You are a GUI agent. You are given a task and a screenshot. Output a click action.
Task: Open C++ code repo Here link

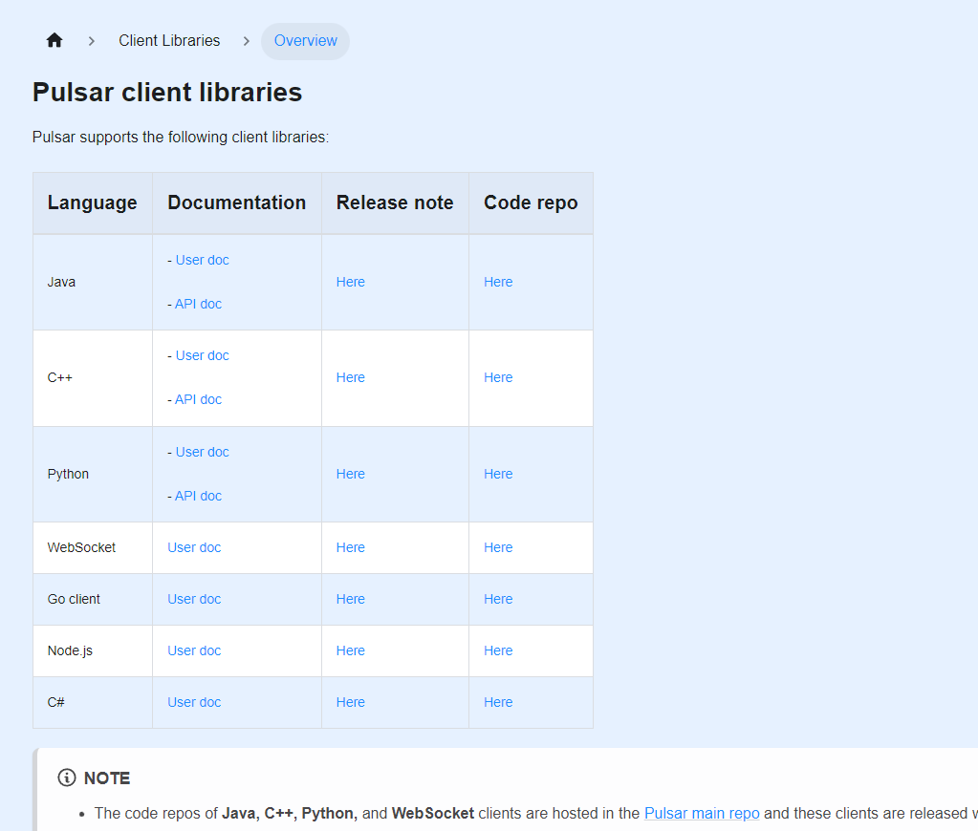tap(498, 377)
